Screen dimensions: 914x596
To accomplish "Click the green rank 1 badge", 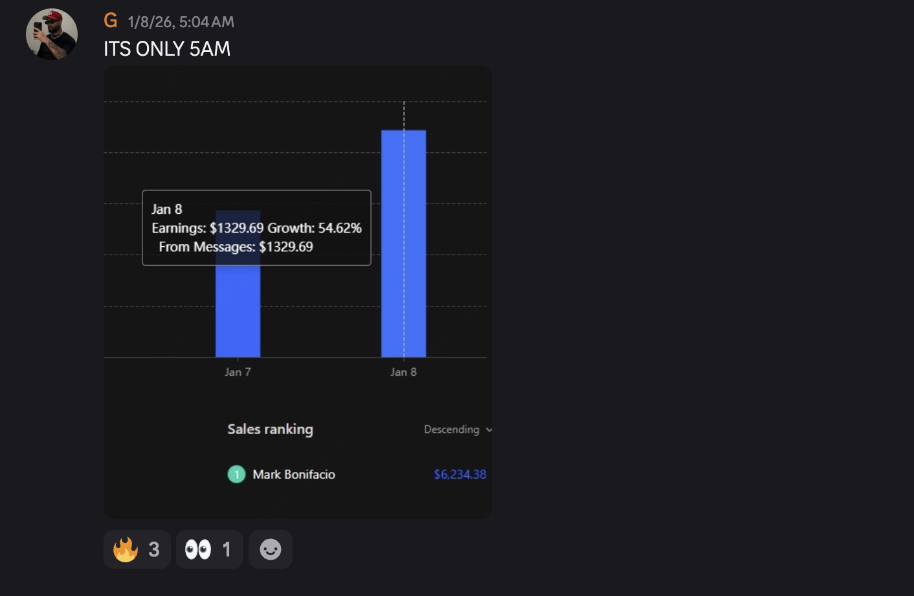I will pyautogui.click(x=236, y=474).
